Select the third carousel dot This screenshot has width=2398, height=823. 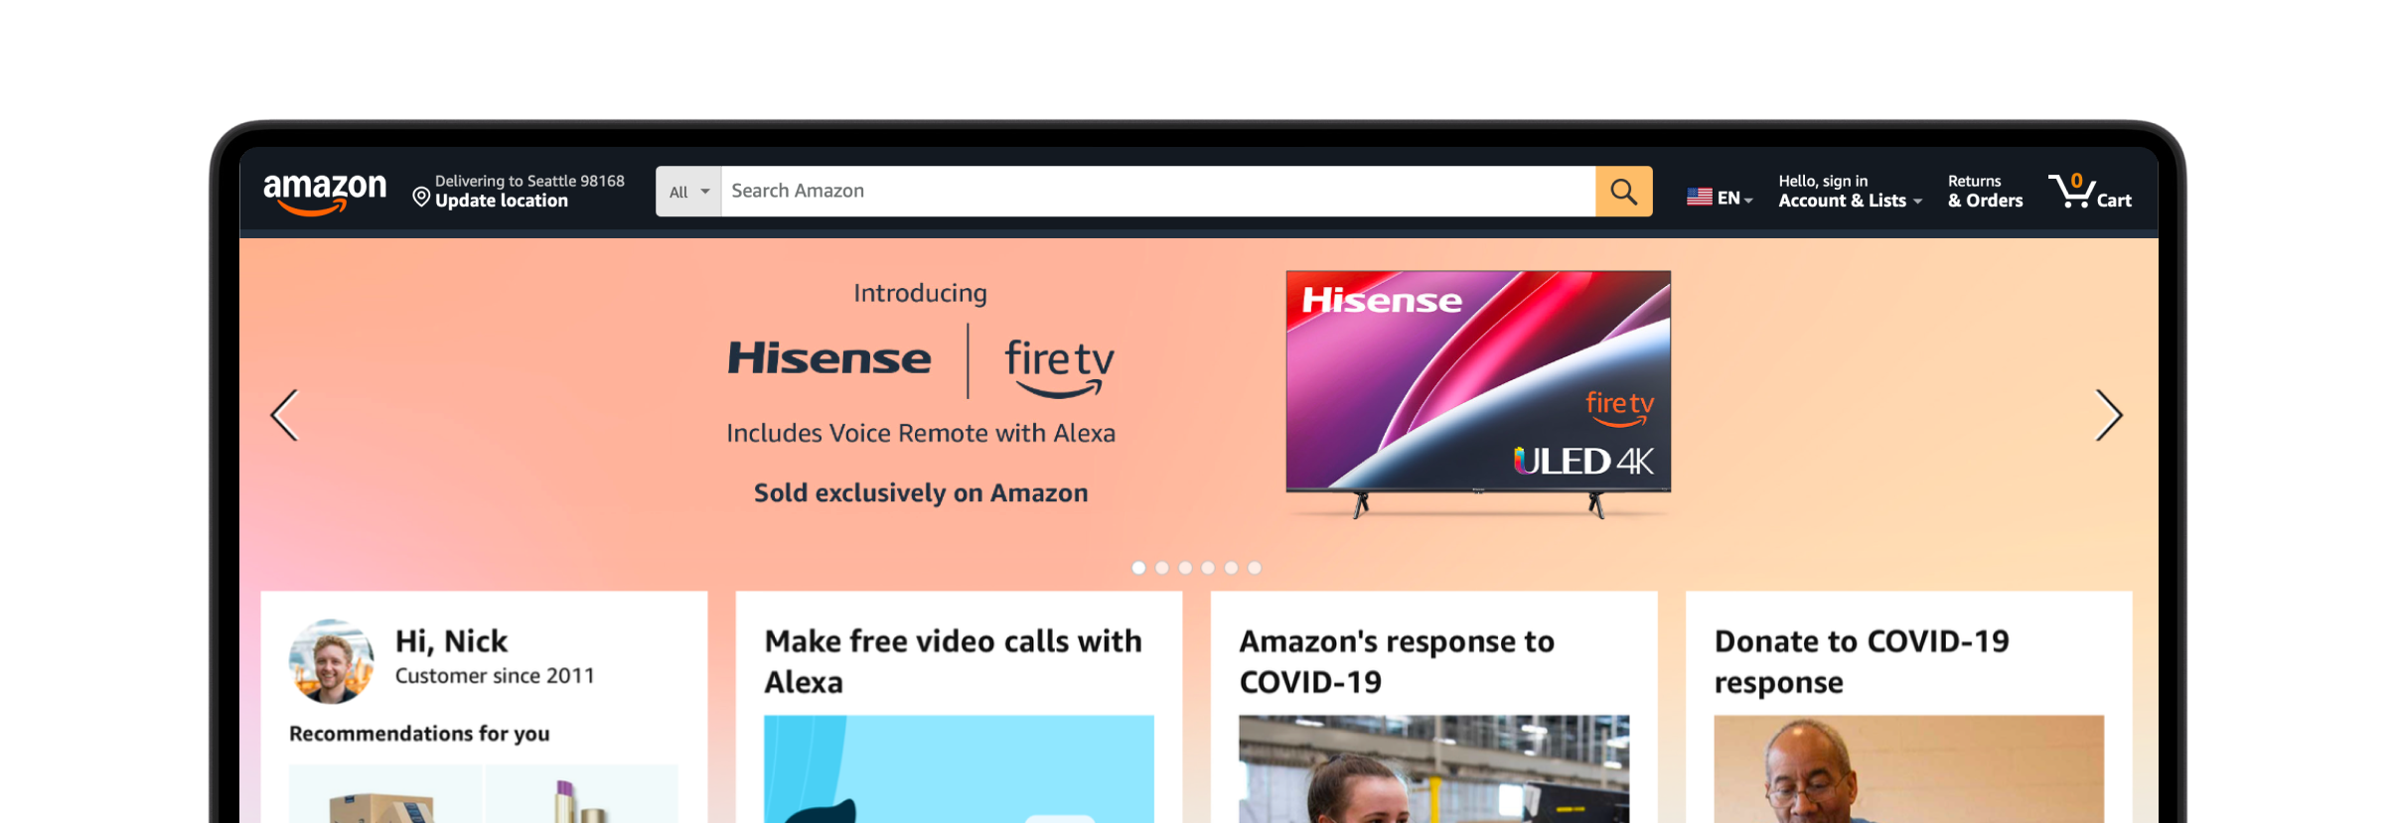[x=1185, y=568]
